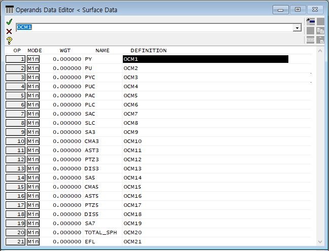Click the scrollbar down arrow
This screenshot has width=329, height=251.
click(x=320, y=241)
